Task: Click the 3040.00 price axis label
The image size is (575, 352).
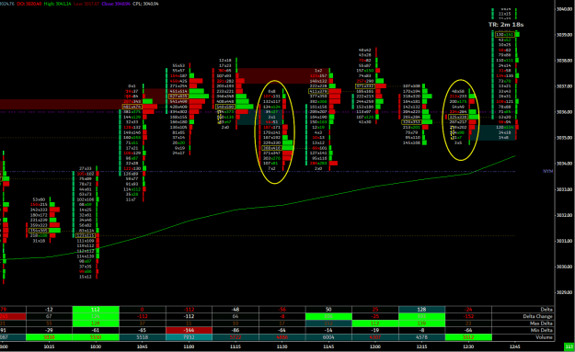Action: click(564, 9)
